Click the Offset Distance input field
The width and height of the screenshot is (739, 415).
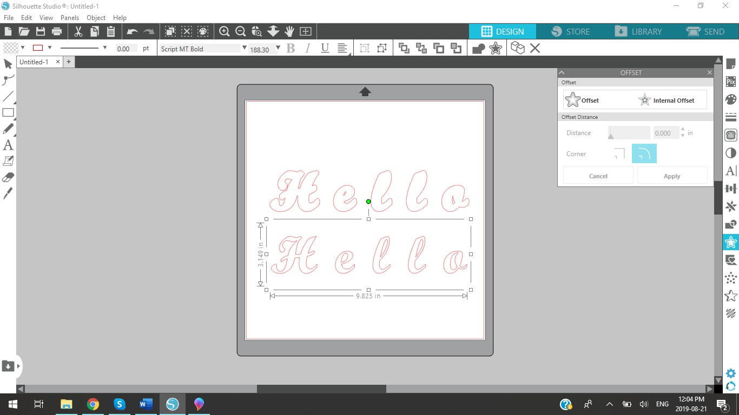point(665,133)
